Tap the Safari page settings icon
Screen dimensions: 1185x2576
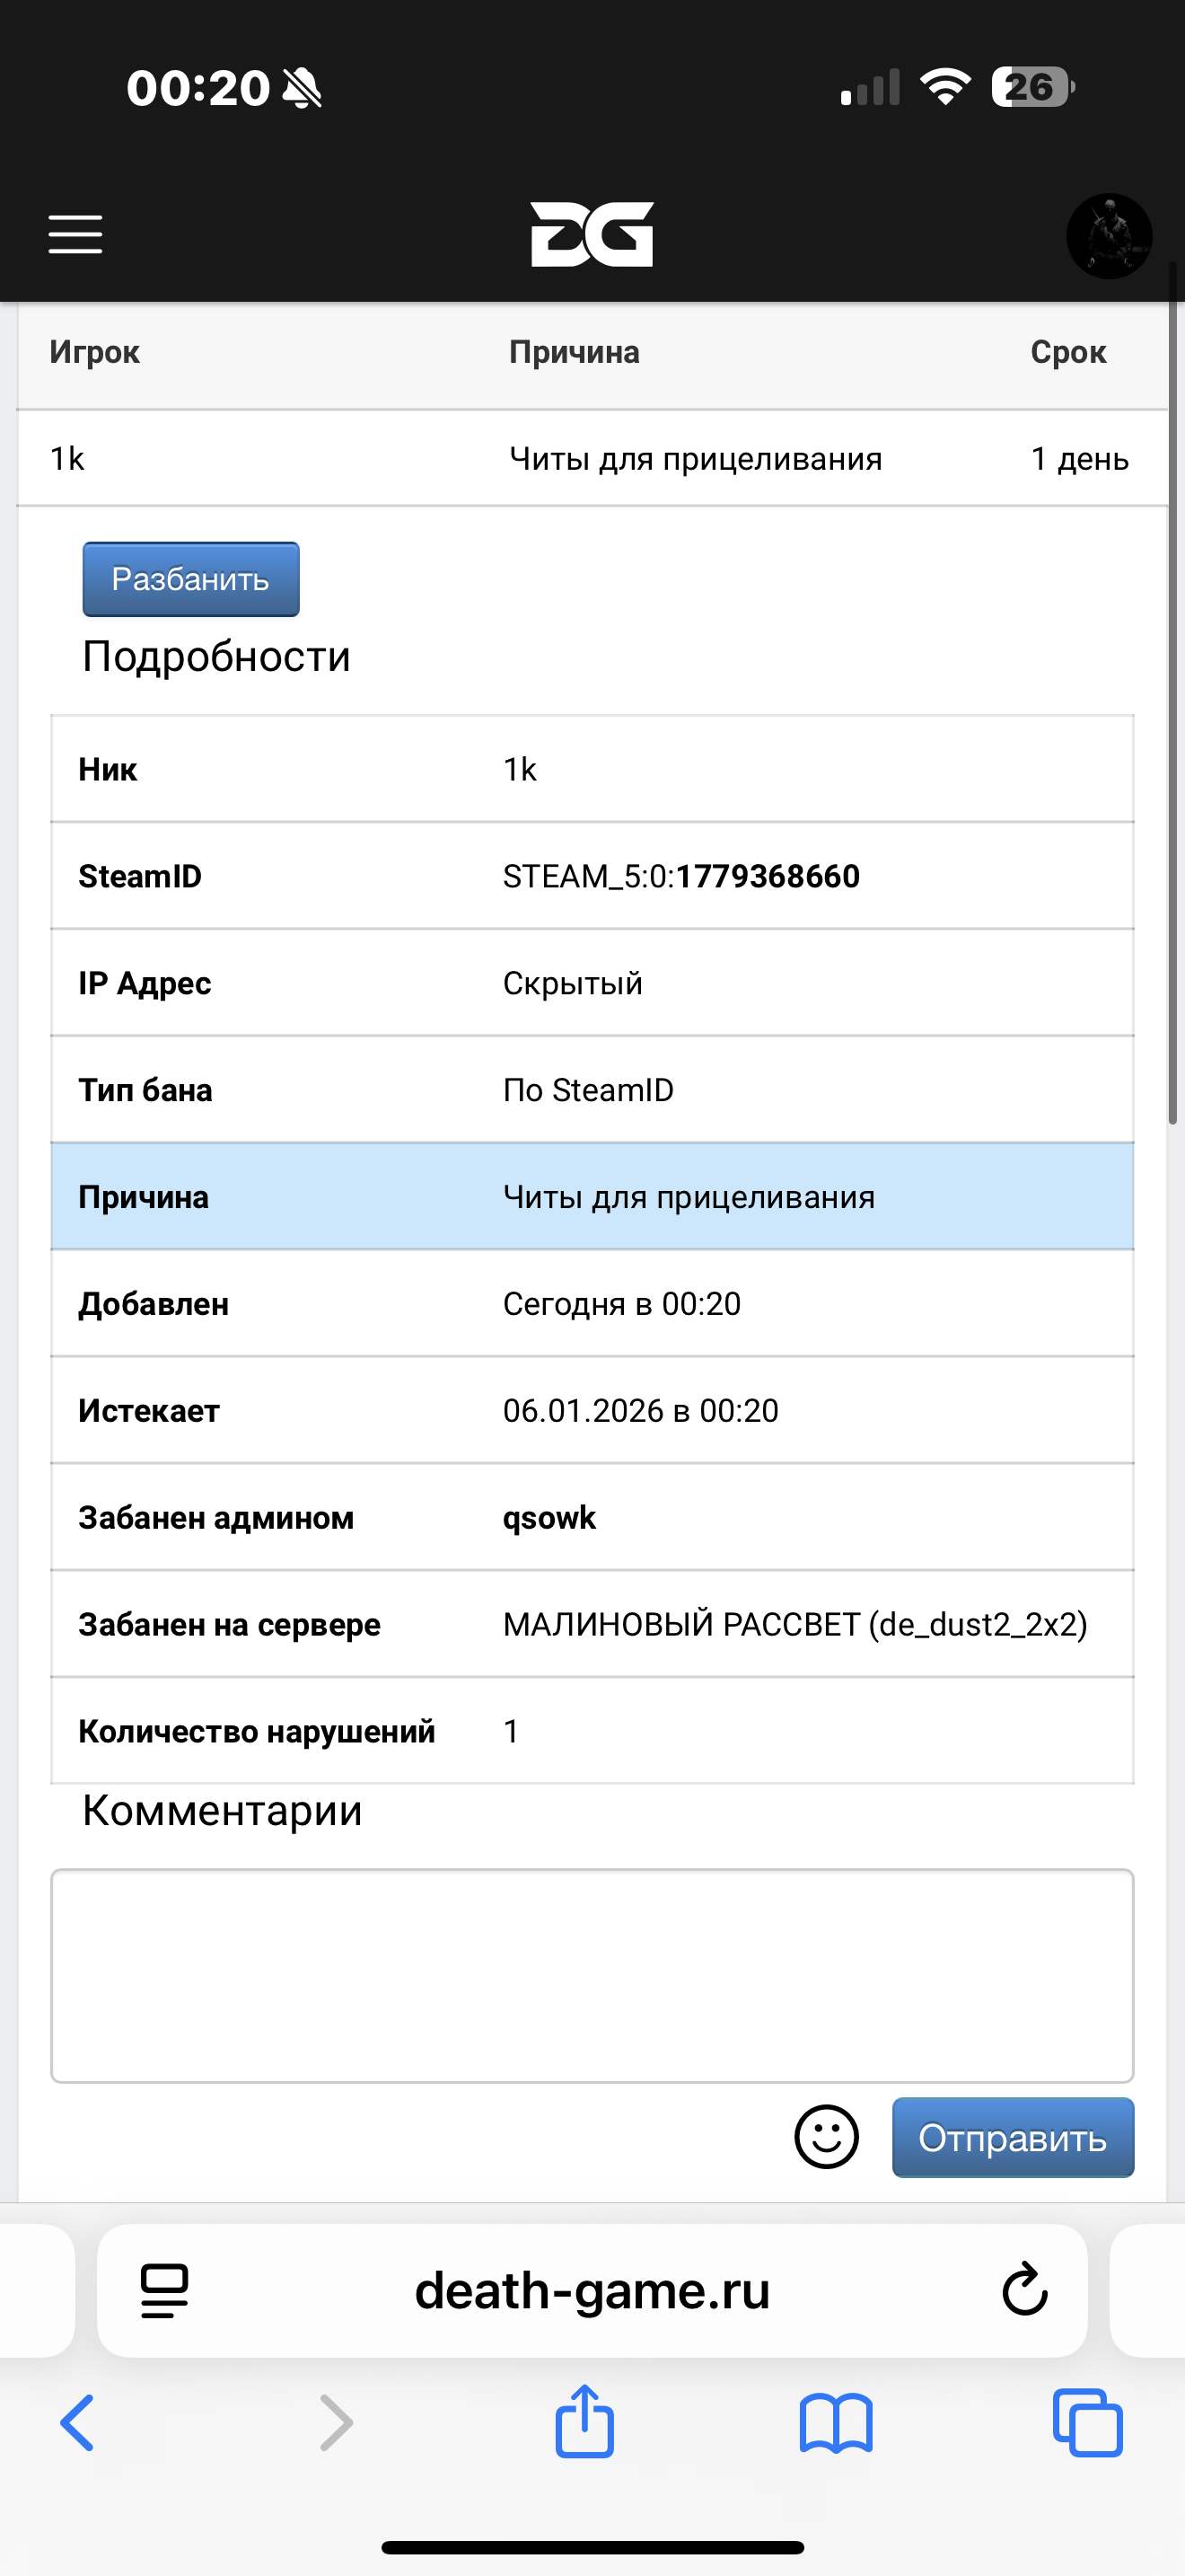tap(165, 2290)
